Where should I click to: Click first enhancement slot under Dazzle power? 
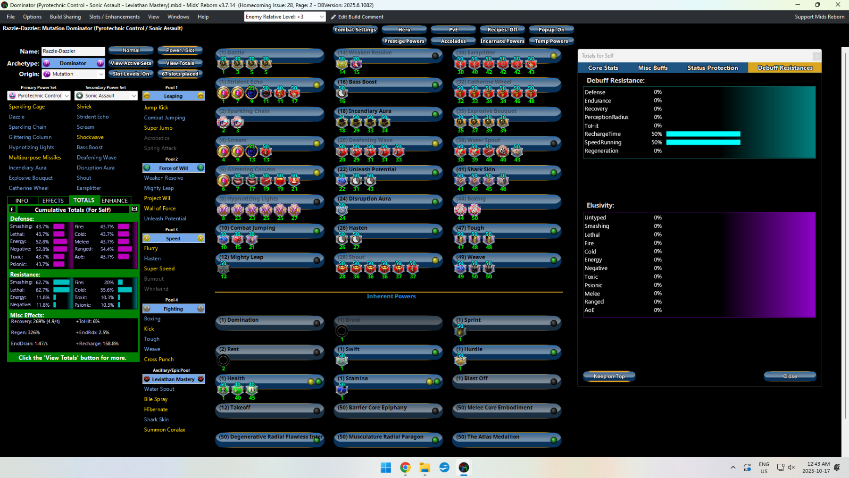[x=224, y=63]
